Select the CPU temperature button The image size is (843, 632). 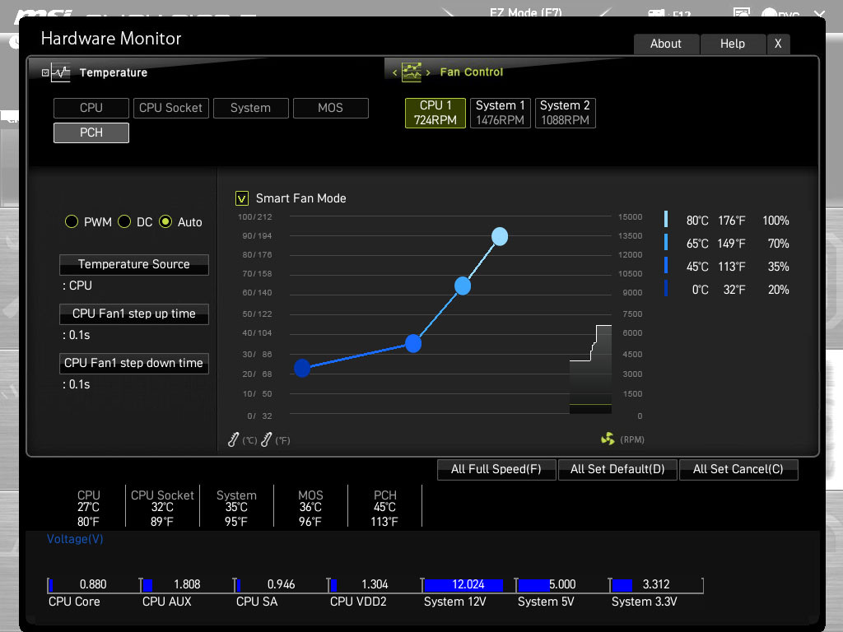[x=91, y=108]
